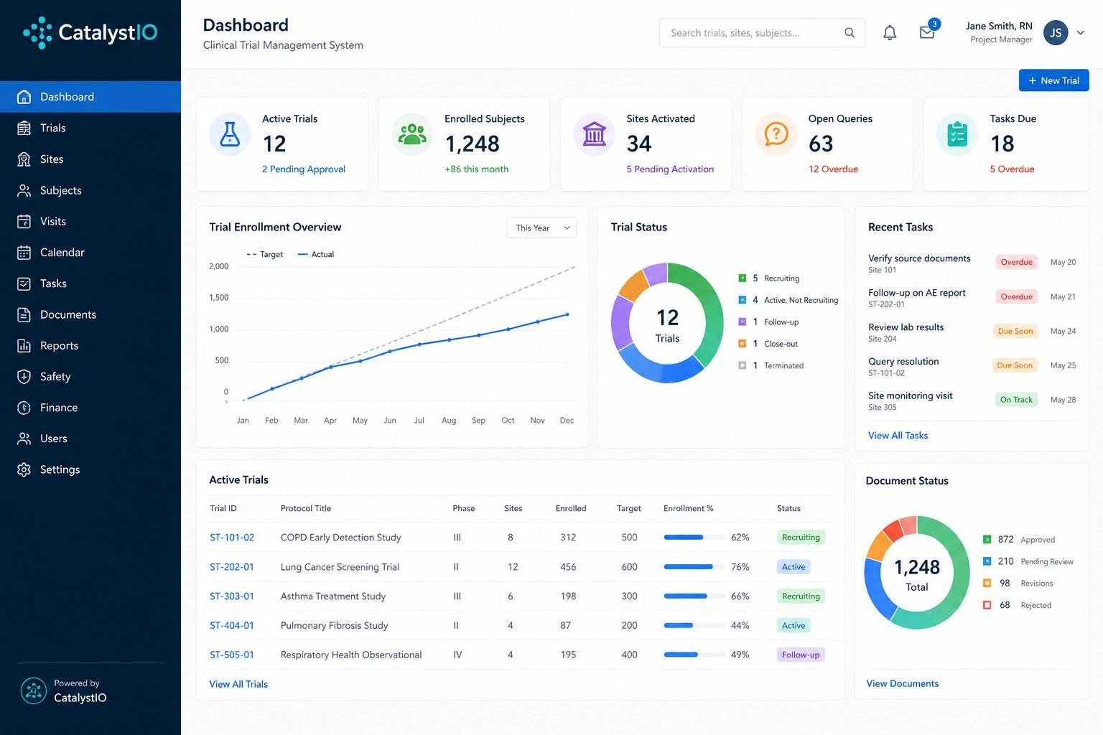Open trial ST-505-01 link
Screen dimensions: 1103x735
[x=232, y=655]
